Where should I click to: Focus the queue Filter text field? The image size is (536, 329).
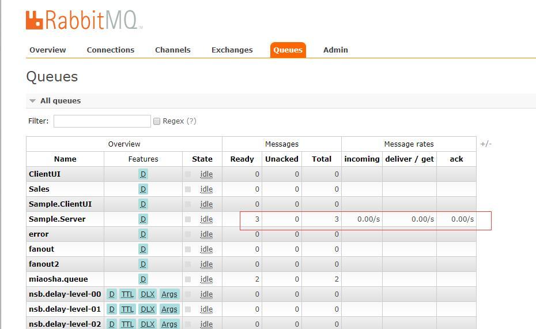pyautogui.click(x=102, y=121)
